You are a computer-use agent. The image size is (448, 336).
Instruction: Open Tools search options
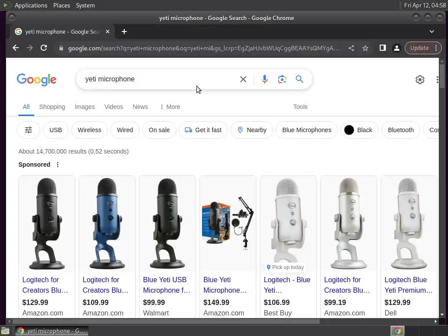300,107
